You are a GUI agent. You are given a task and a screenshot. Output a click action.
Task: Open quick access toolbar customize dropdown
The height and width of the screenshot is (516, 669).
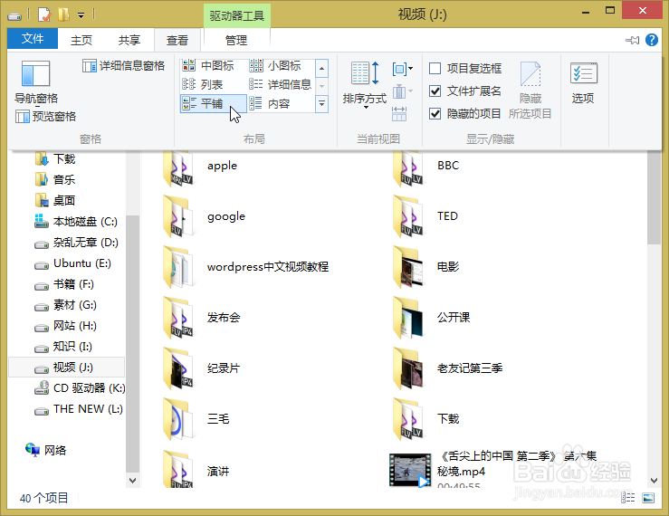[81, 15]
